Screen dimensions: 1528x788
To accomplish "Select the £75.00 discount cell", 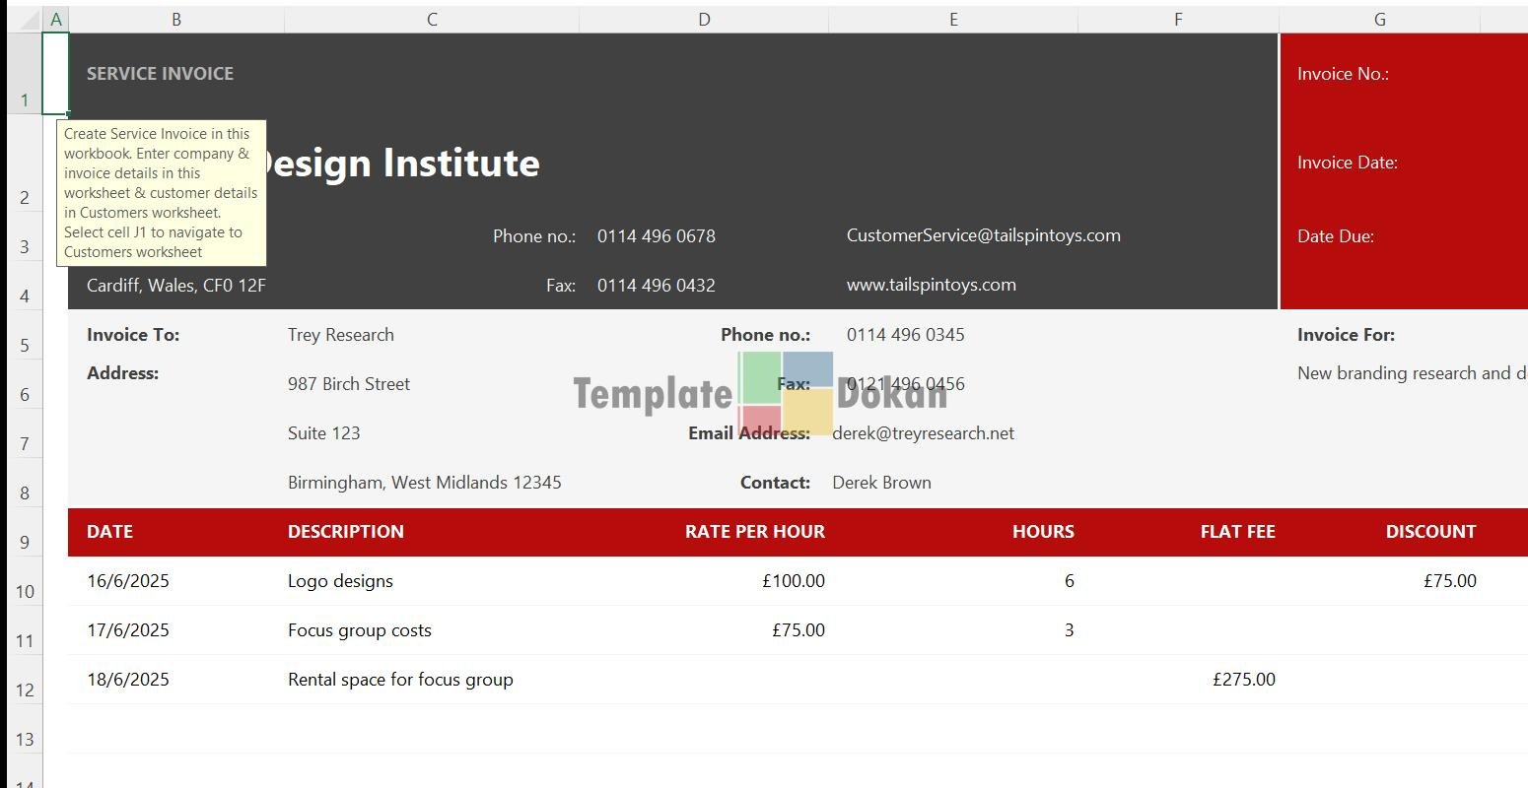I will pyautogui.click(x=1449, y=581).
